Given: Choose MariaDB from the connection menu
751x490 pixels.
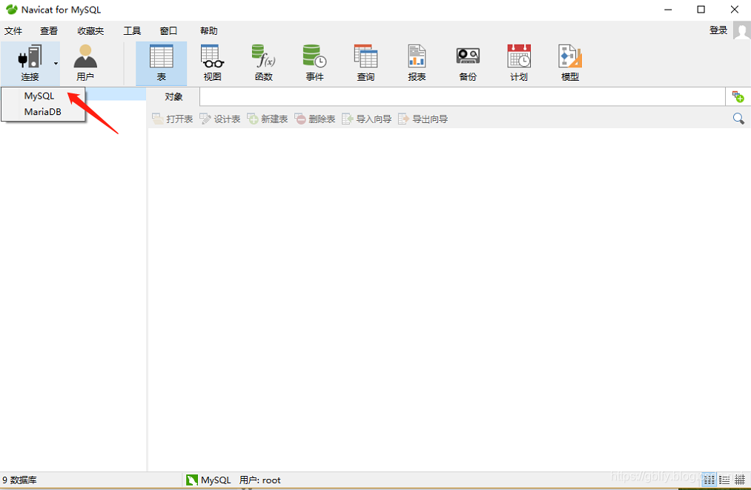Looking at the screenshot, I should coord(42,112).
